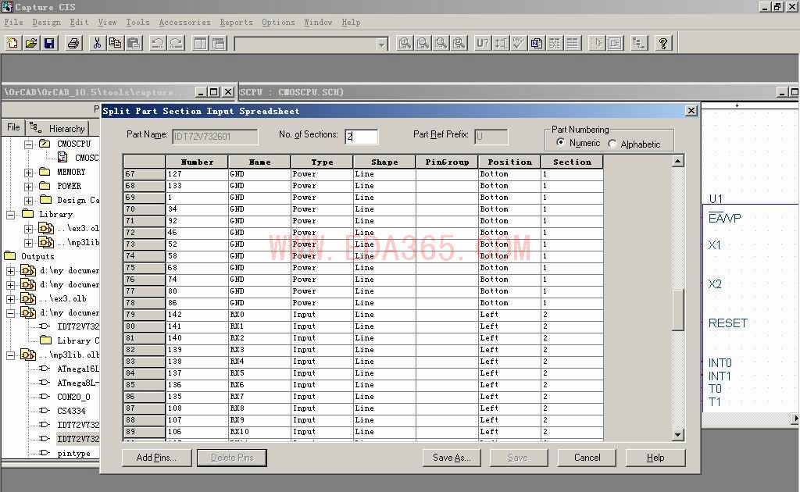
Task: Click the Snap to Grid toolbar icon
Action: click(x=596, y=43)
